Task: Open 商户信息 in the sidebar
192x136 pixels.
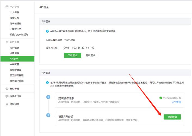Action: pyautogui.click(x=14, y=48)
